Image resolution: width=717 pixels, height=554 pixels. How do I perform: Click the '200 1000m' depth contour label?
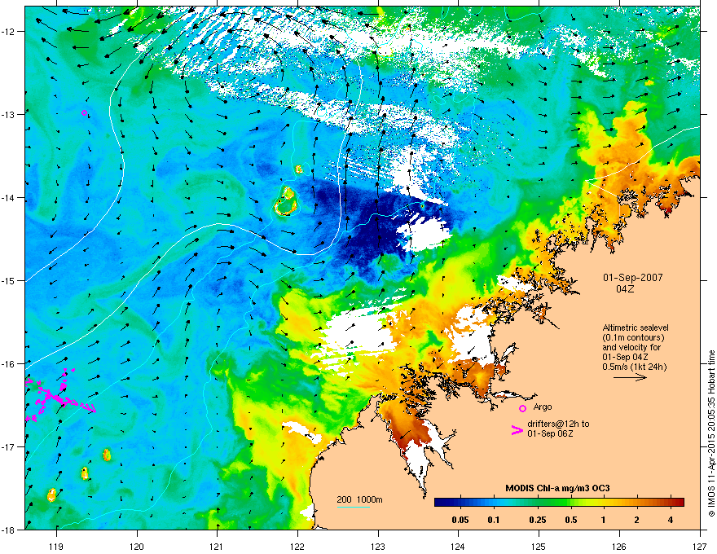click(359, 499)
